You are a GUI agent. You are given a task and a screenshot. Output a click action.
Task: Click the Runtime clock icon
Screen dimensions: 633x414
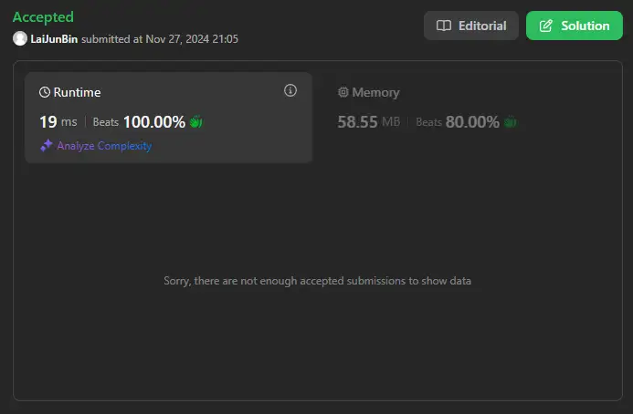45,92
